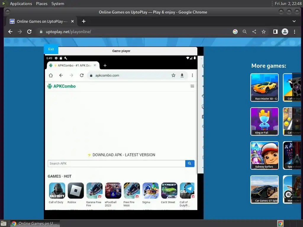Open Garena Free Fire game icon
Viewport: 303px width, 227px height.
[x=94, y=191]
